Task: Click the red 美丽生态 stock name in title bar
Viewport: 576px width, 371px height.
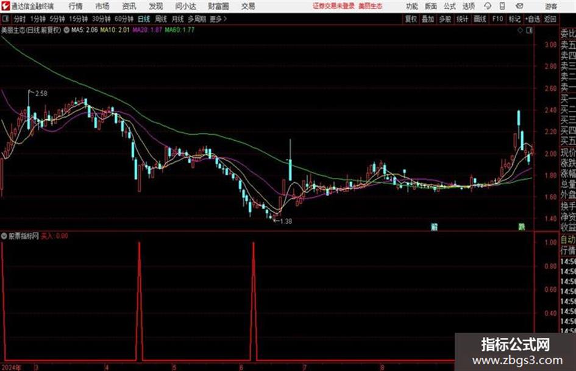Action: click(371, 6)
